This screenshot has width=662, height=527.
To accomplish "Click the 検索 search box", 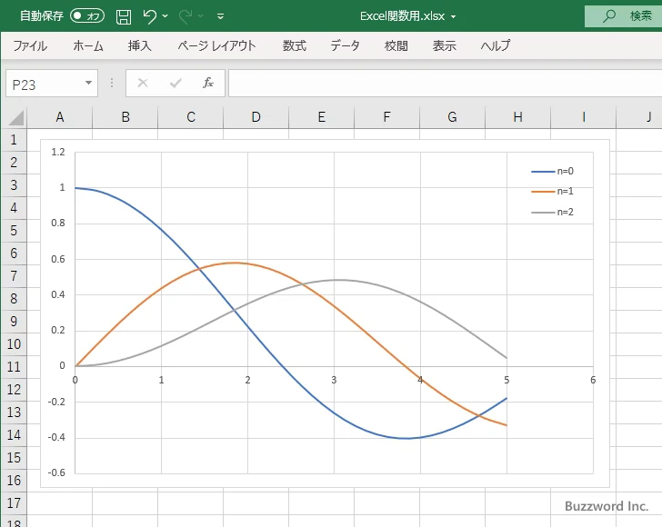I will tap(623, 16).
